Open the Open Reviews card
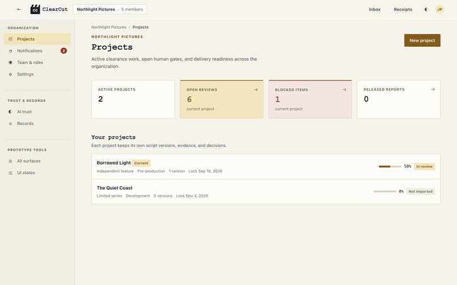 click(222, 99)
